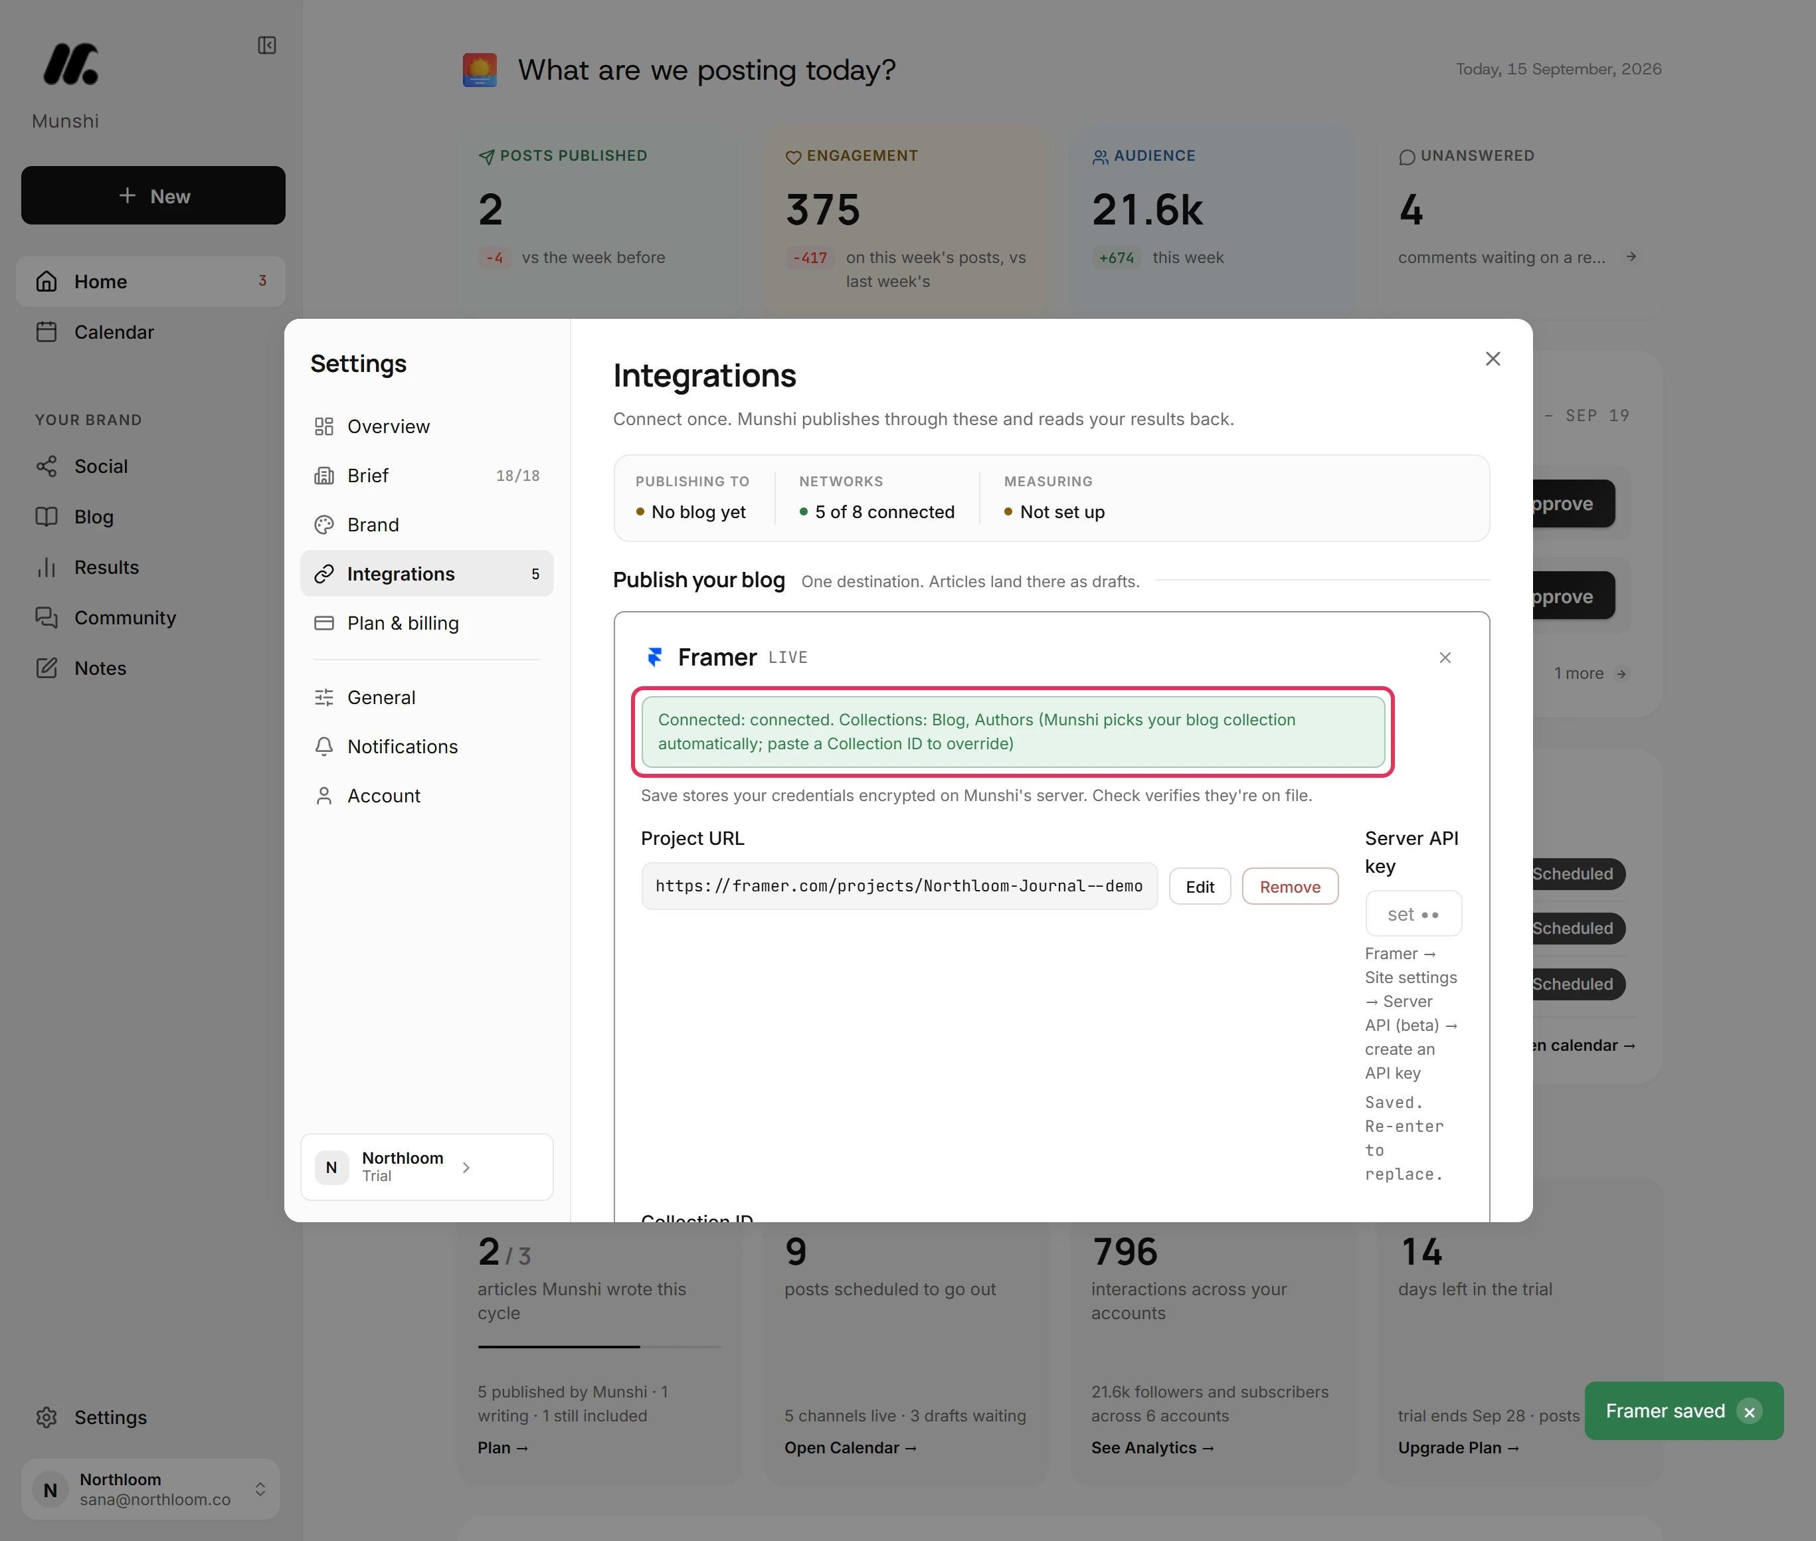
Task: Select Brief settings tab
Action: pos(426,475)
